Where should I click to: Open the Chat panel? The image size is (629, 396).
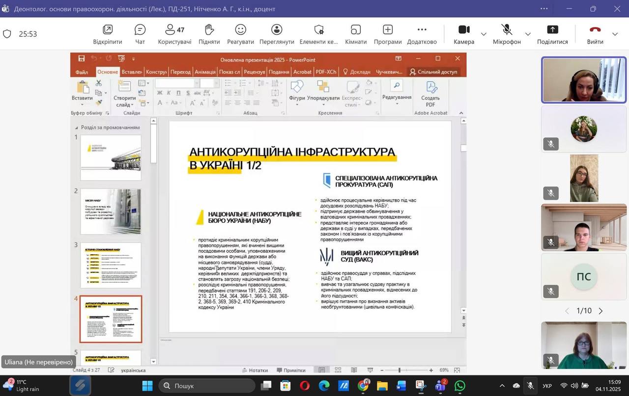(x=140, y=34)
